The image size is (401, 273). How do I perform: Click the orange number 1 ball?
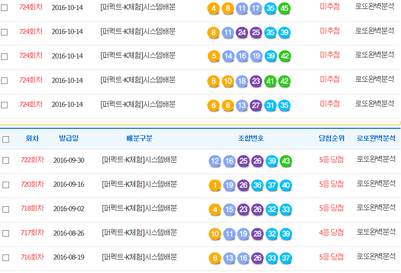pyautogui.click(x=215, y=186)
